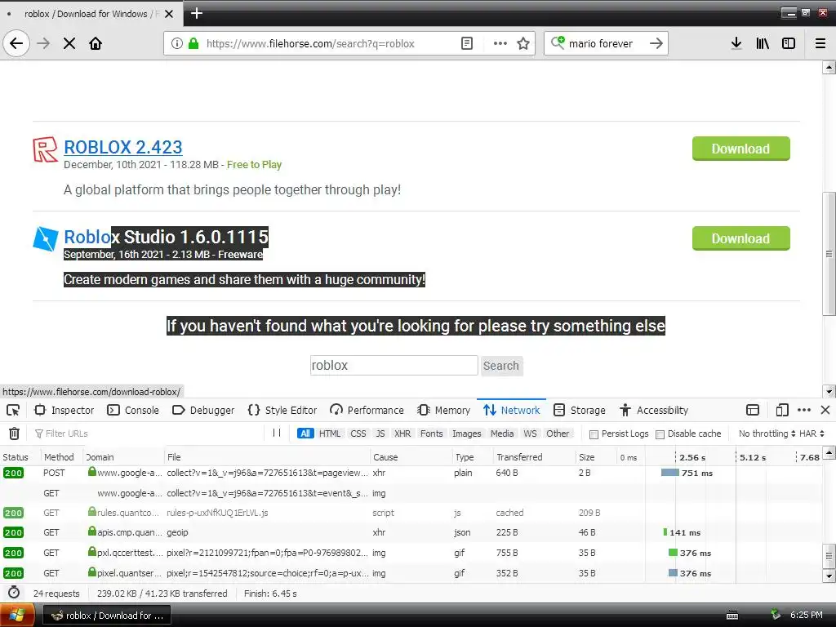Open the Firefox home page
The image size is (836, 627).
[96, 43]
